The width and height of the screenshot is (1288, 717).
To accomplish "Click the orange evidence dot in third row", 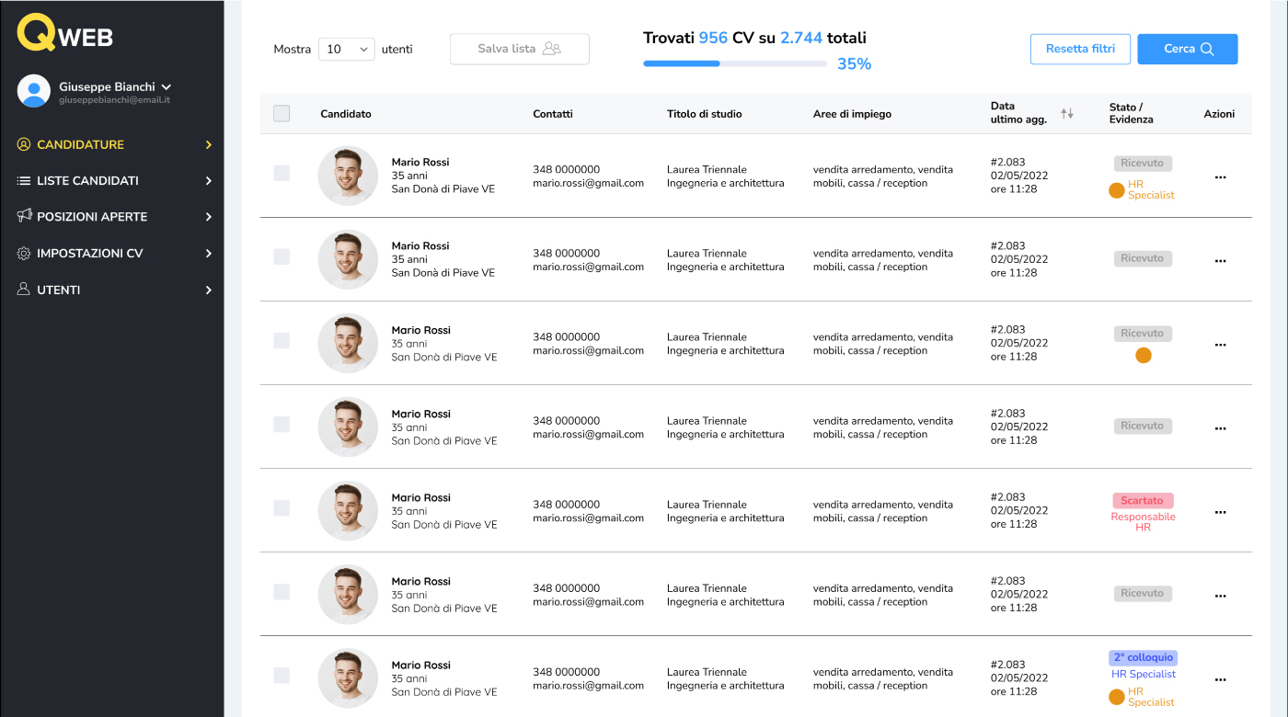I will [x=1143, y=356].
